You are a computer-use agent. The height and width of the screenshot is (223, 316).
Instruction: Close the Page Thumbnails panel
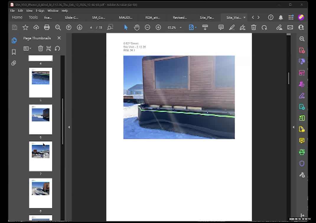pyautogui.click(x=59, y=38)
